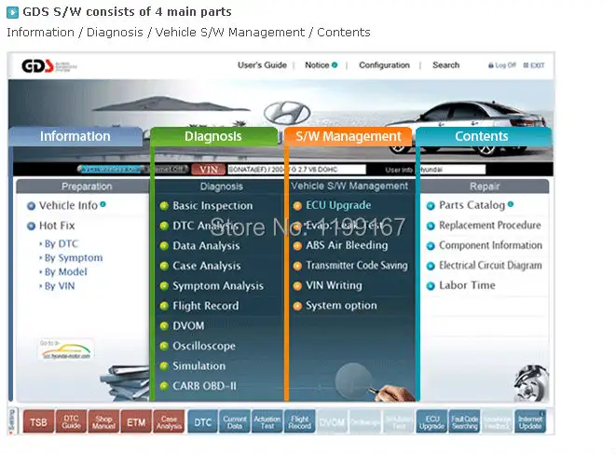Click the Log Off link
The width and height of the screenshot is (616, 454).
502,65
